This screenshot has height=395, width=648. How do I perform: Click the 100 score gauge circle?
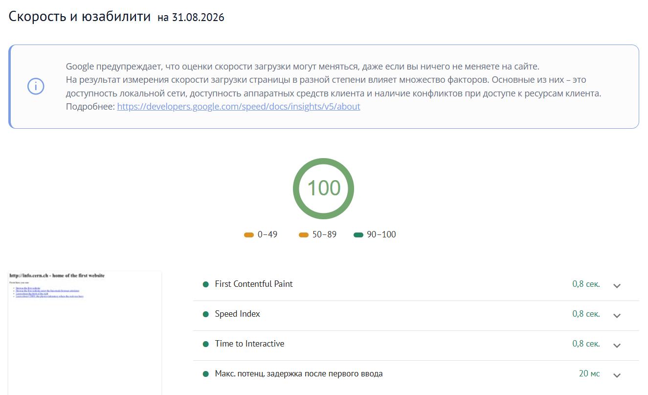click(x=323, y=188)
